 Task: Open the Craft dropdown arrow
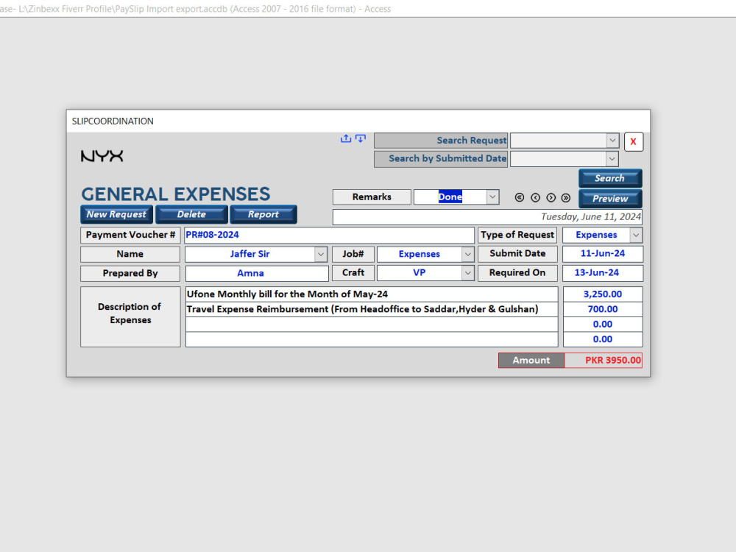click(x=468, y=273)
